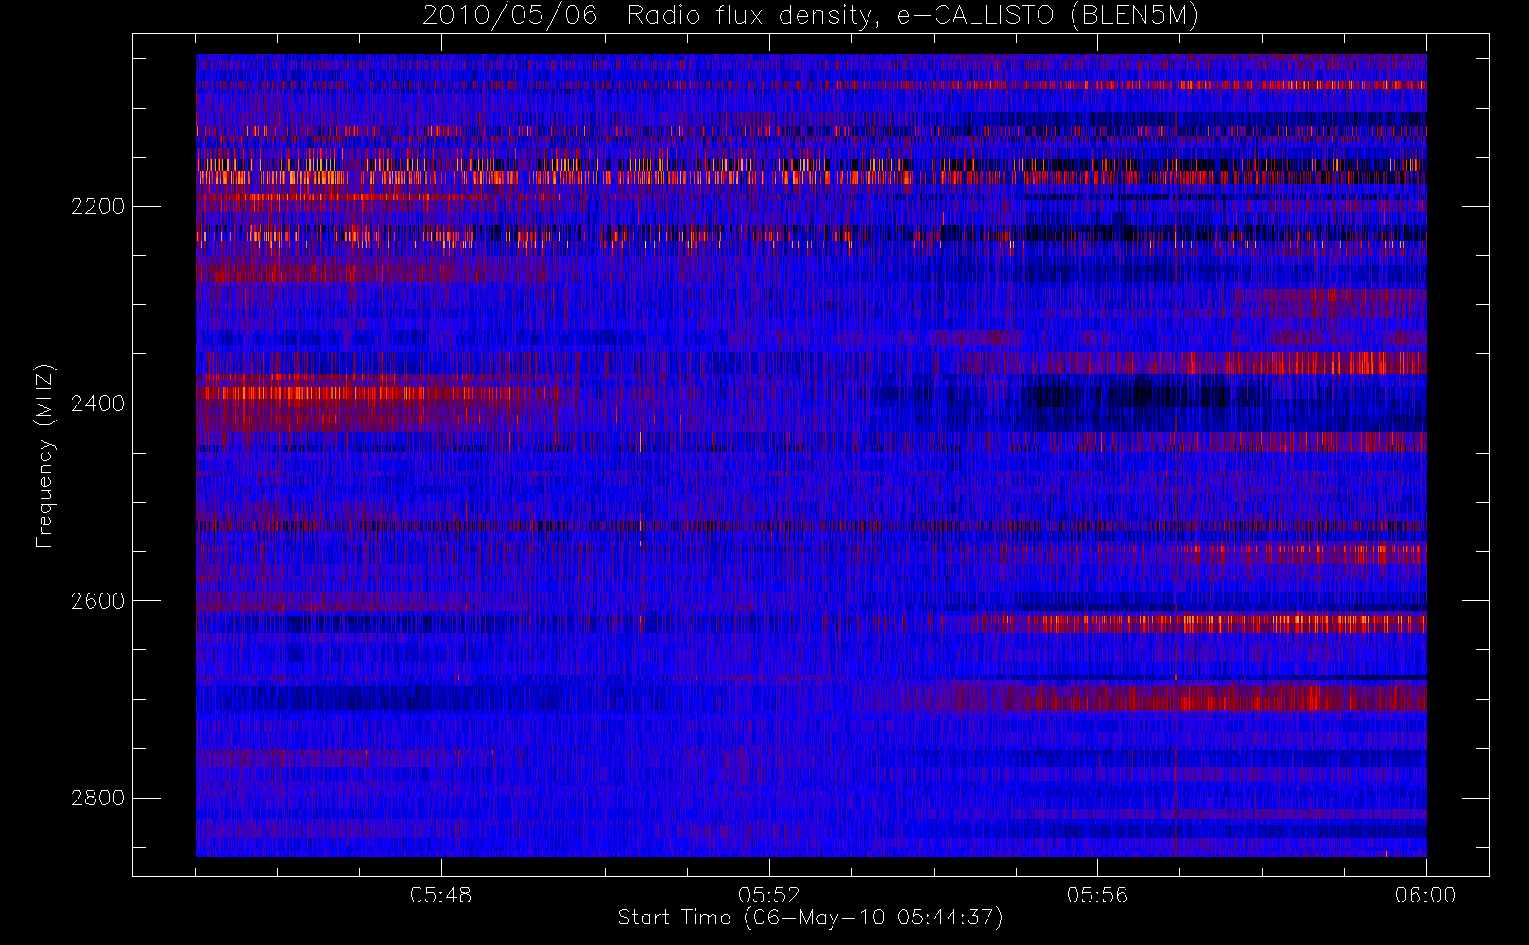Screen dimensions: 1529x945
Task: Click the 06:00 time tick label
Action: pos(1425,894)
